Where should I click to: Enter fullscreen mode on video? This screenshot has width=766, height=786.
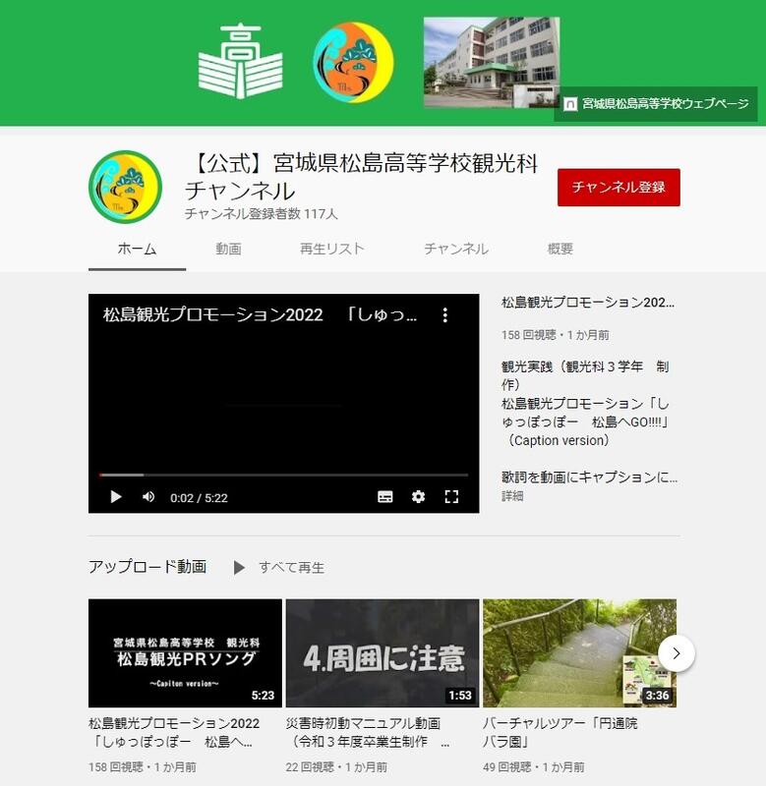(x=451, y=497)
